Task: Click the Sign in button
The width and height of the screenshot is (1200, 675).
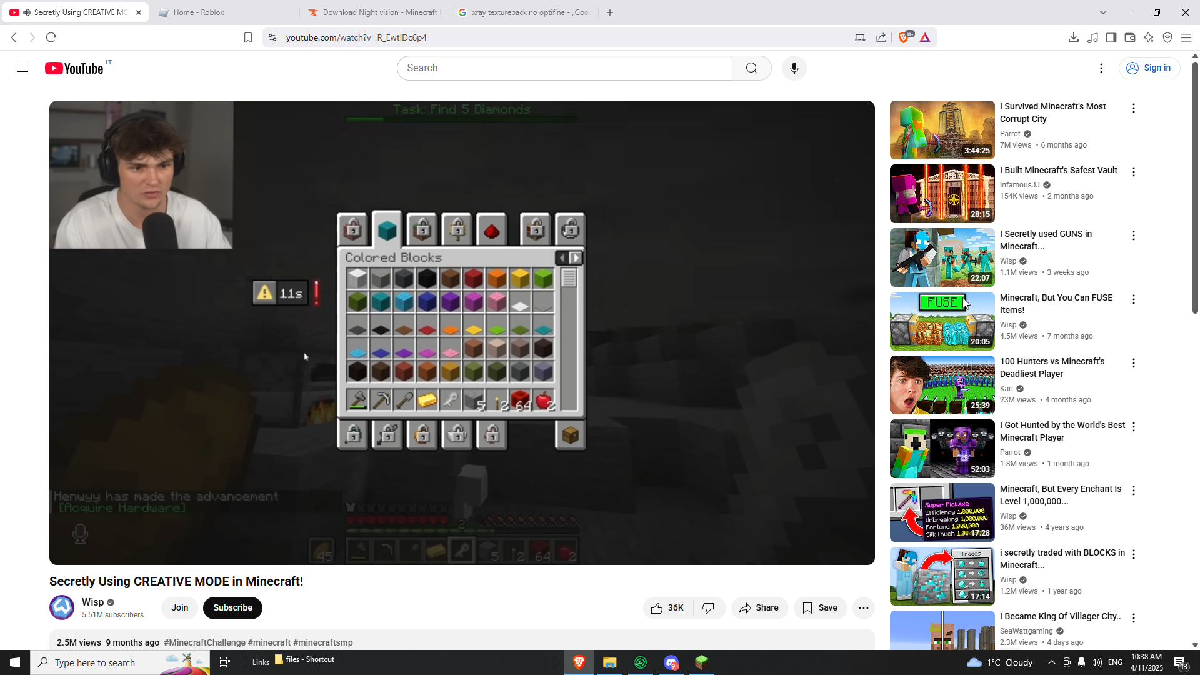Action: [x=1149, y=68]
